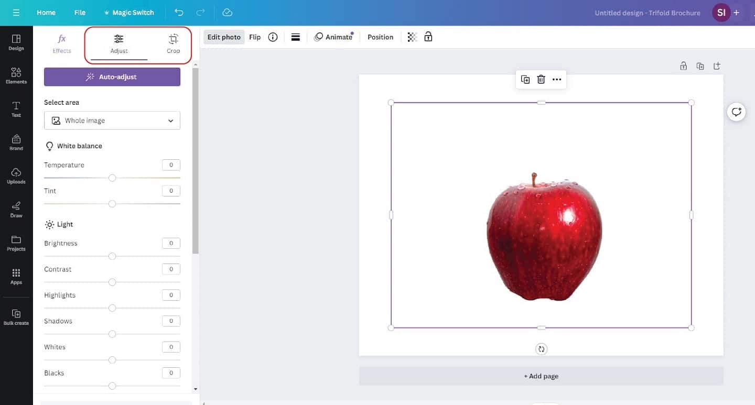755x405 pixels.
Task: Open the Elements panel
Action: 16,75
